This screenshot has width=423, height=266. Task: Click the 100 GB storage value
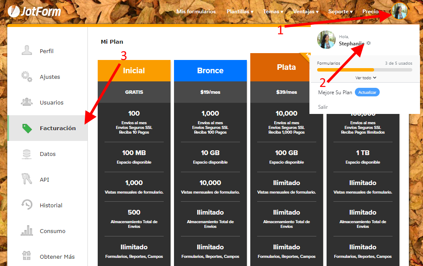(286, 153)
